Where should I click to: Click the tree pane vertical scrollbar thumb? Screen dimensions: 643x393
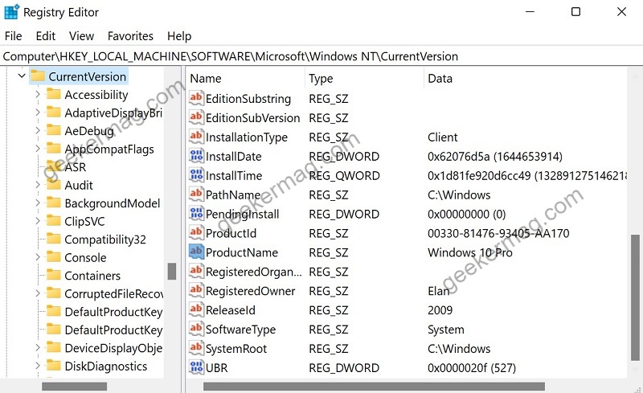click(172, 271)
